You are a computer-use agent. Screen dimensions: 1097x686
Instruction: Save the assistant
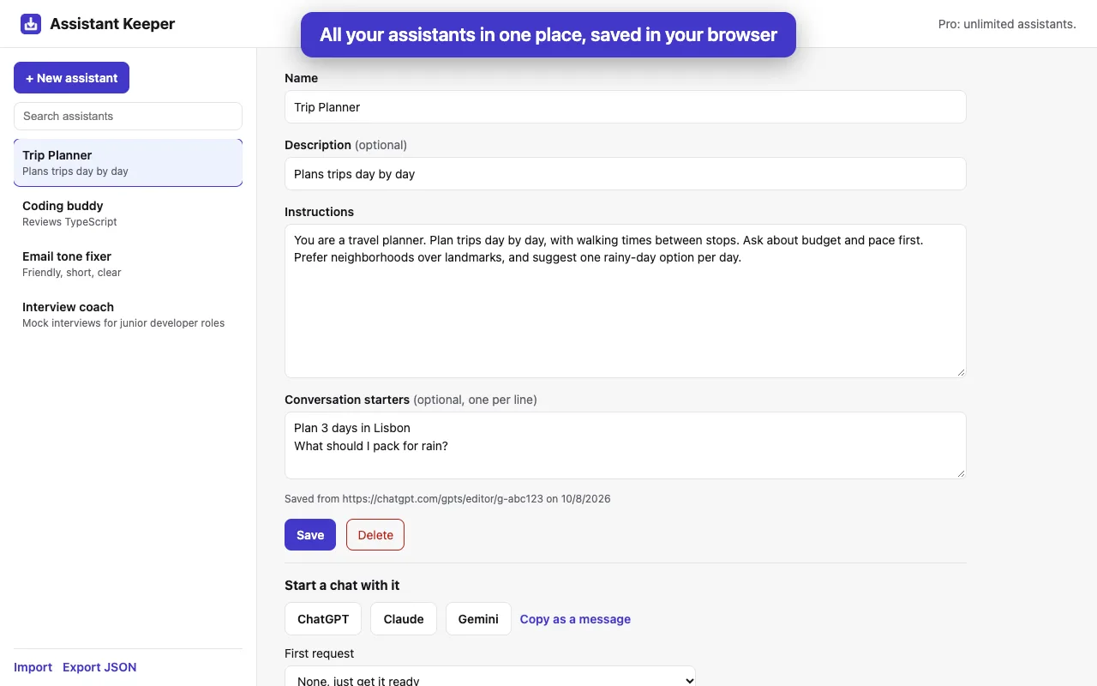pos(310,535)
